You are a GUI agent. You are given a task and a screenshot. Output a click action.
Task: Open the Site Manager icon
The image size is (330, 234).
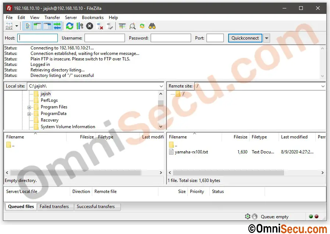[9, 26]
